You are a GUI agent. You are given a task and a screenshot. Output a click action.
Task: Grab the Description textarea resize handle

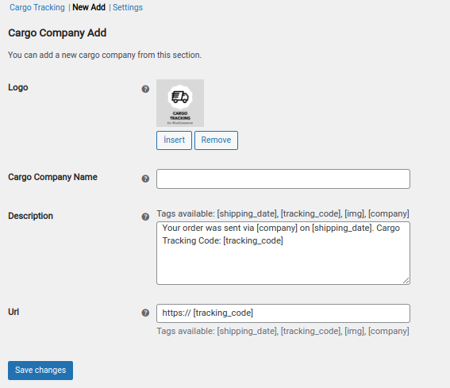pos(406,281)
